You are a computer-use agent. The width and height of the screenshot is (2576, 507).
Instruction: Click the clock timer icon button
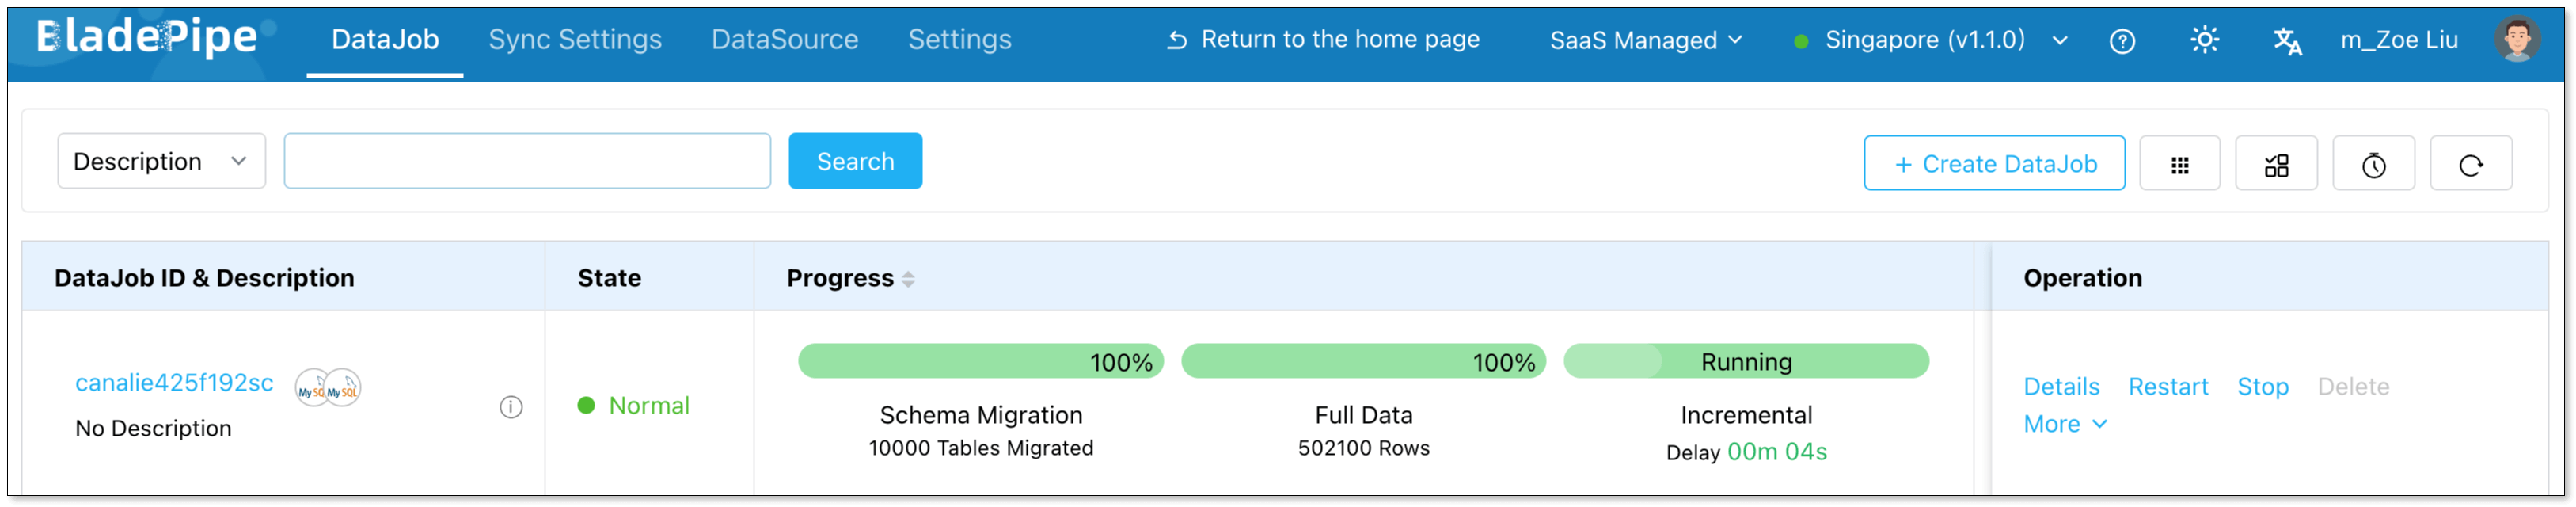click(x=2373, y=164)
